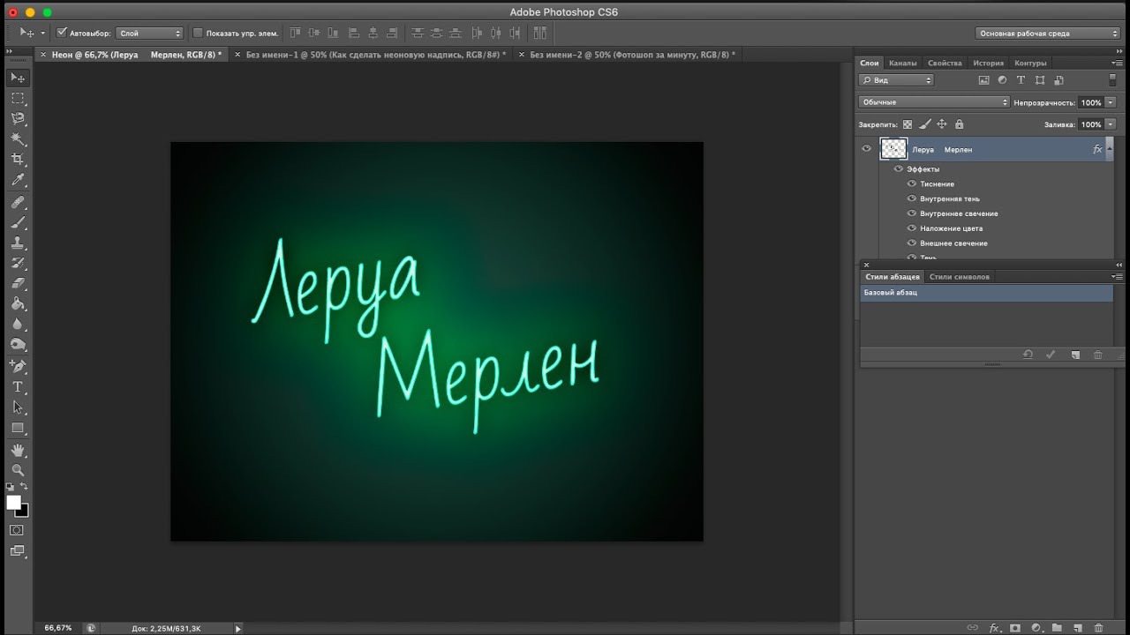Set foreground color swatch
Image resolution: width=1130 pixels, height=635 pixels.
click(13, 502)
